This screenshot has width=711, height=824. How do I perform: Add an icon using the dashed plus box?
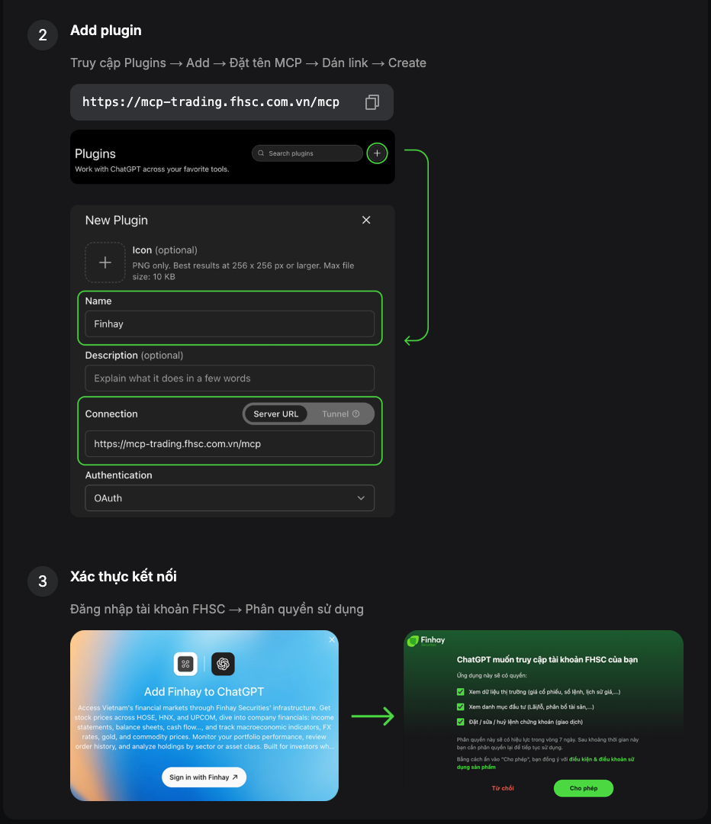pyautogui.click(x=105, y=262)
